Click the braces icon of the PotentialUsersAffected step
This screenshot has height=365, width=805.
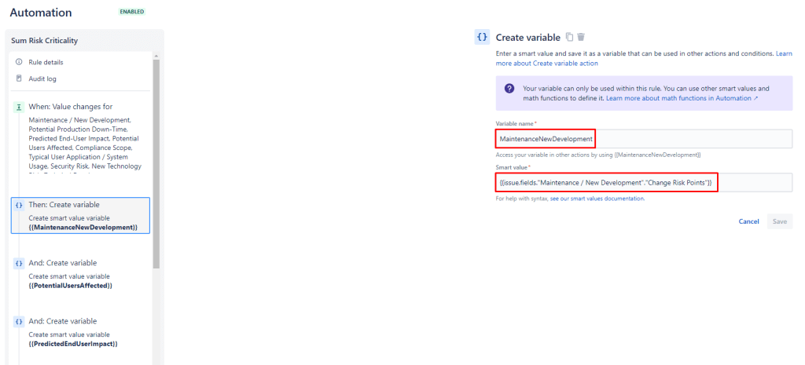[x=19, y=263]
